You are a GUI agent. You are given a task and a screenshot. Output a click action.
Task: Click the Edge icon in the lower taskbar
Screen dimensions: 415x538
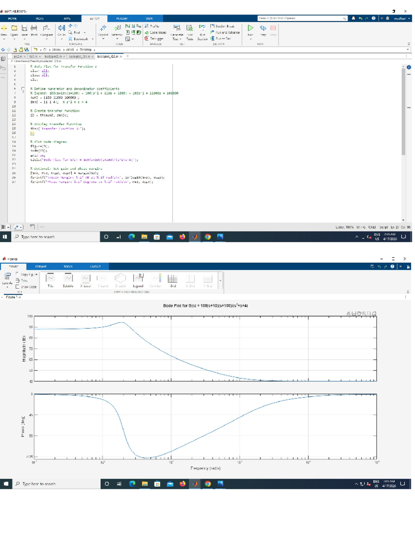pyautogui.click(x=132, y=484)
